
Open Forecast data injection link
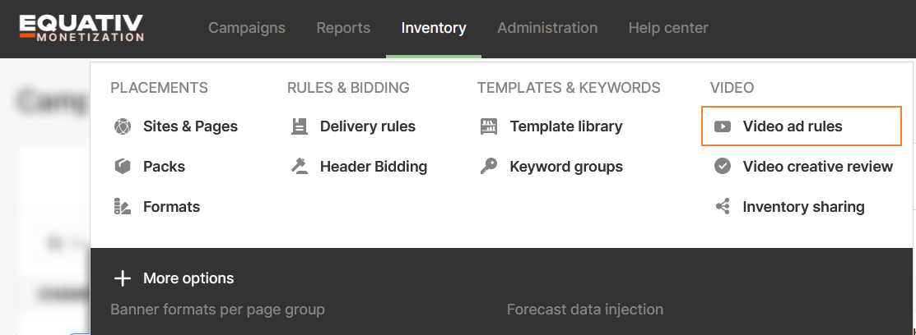585,310
